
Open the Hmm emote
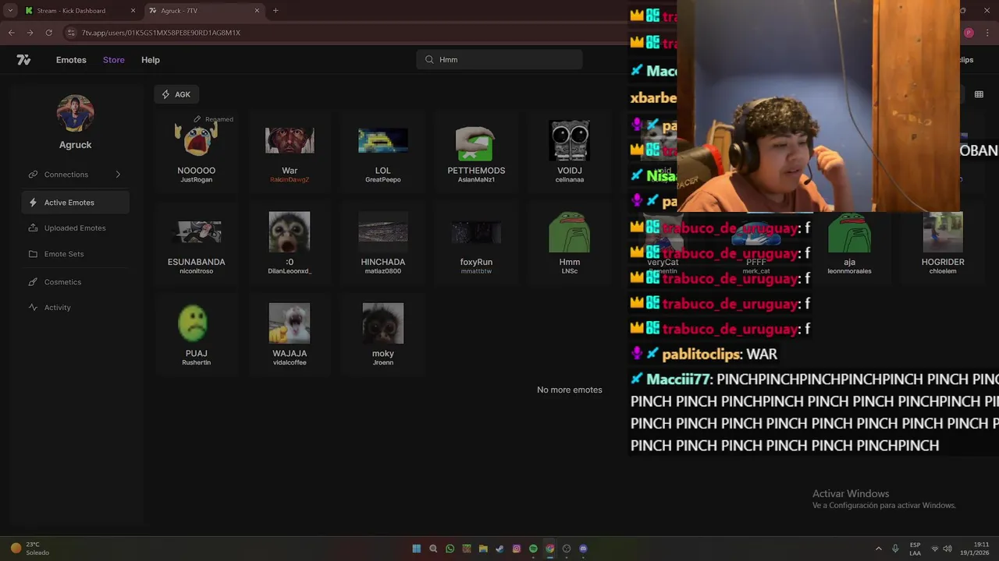point(570,242)
